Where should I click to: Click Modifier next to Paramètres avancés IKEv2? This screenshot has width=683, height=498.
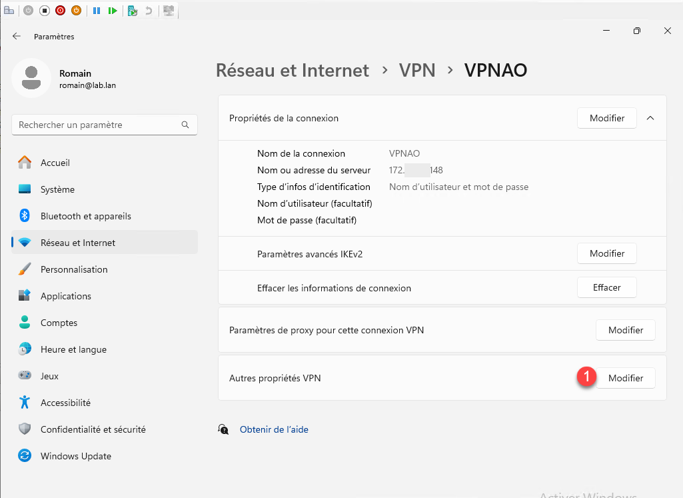(x=607, y=253)
